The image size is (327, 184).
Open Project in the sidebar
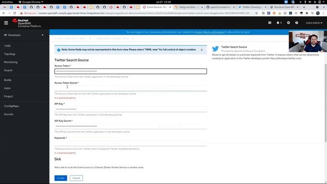8,97
